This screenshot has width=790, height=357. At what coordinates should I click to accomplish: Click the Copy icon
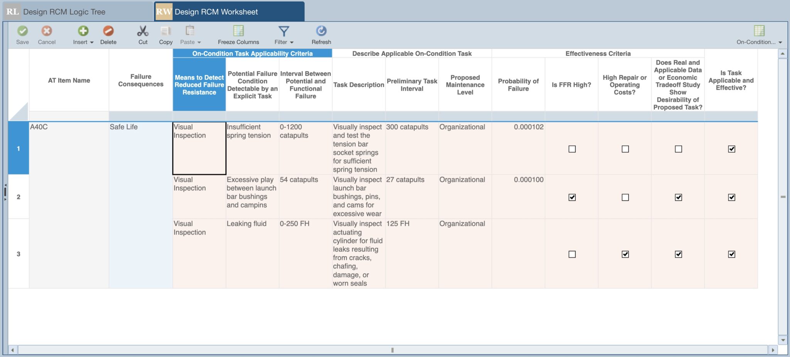pyautogui.click(x=165, y=31)
